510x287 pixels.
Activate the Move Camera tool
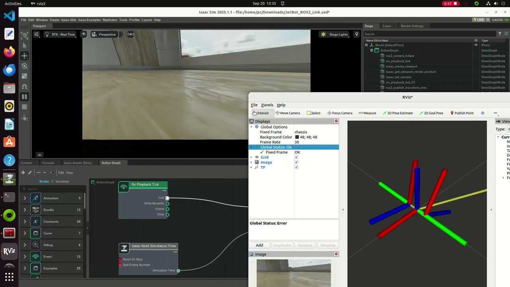[288, 113]
